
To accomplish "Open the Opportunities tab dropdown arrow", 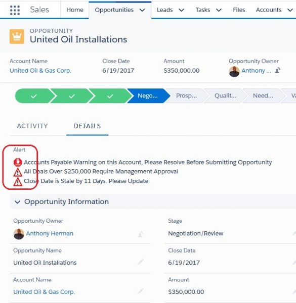I will tap(142, 10).
